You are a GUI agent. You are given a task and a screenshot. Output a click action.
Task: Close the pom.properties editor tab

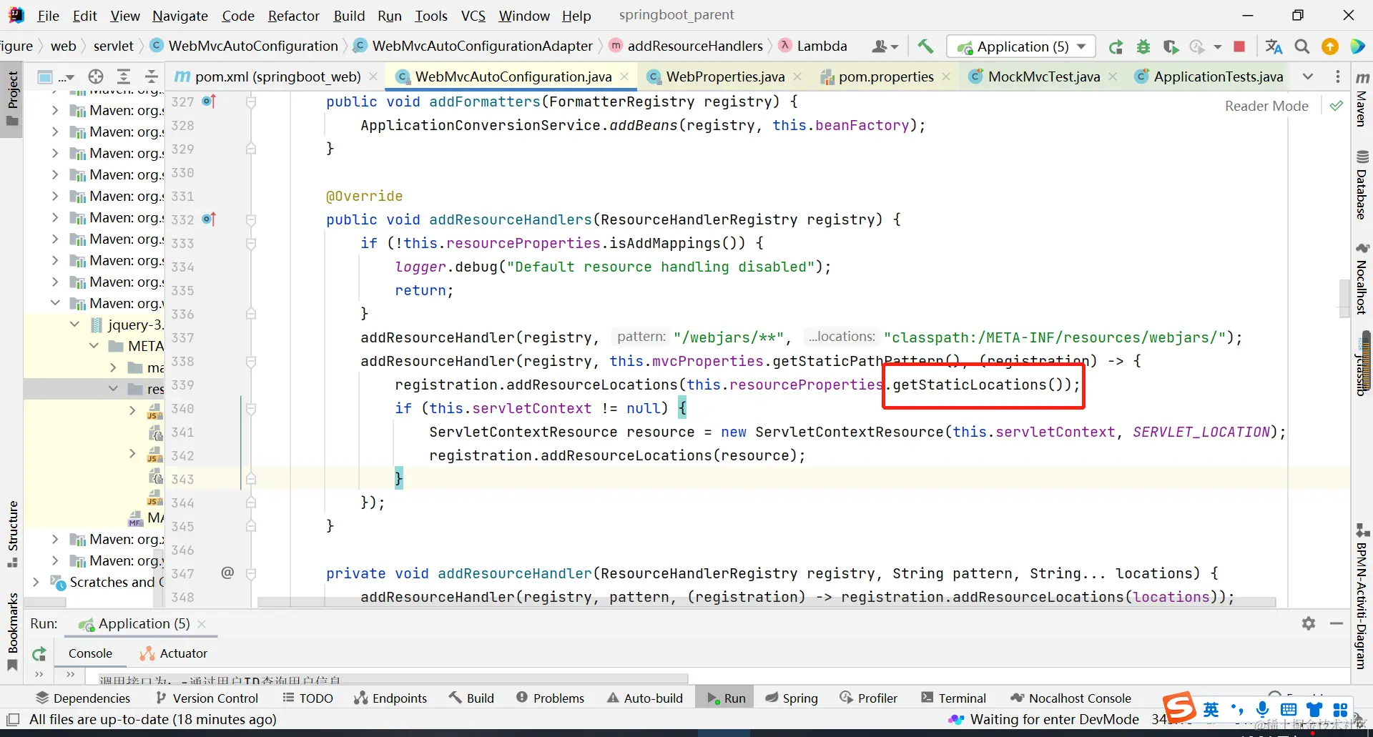pyautogui.click(x=946, y=76)
